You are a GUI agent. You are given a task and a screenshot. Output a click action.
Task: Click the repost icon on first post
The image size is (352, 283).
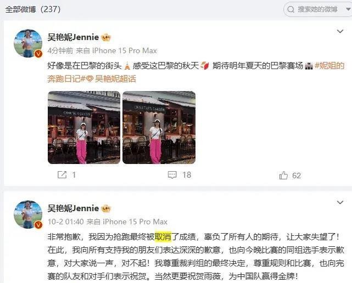coord(62,175)
